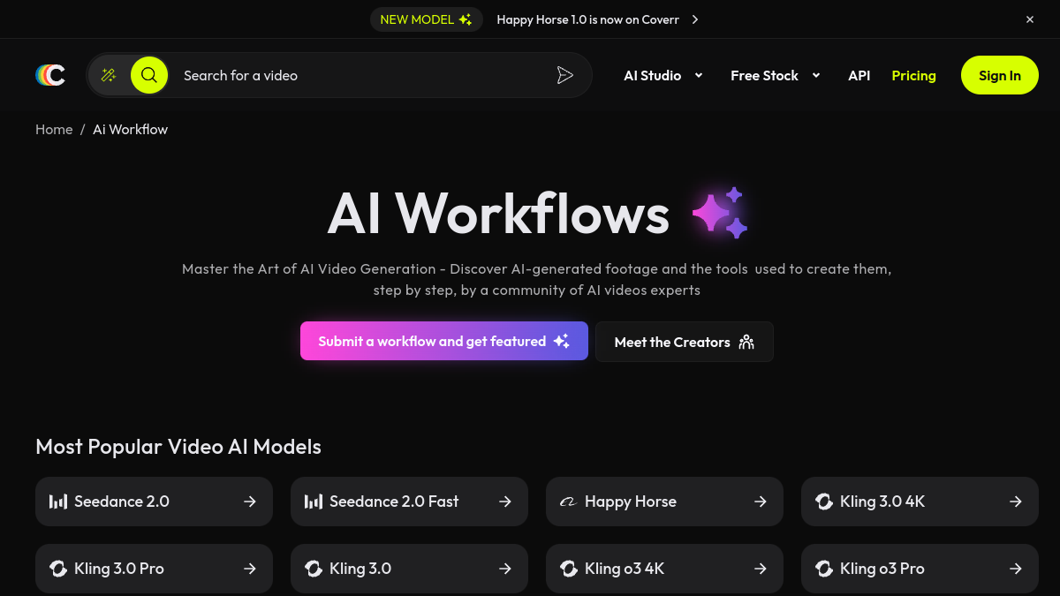
Task: Click the AI Workflows page title
Action: point(498,214)
